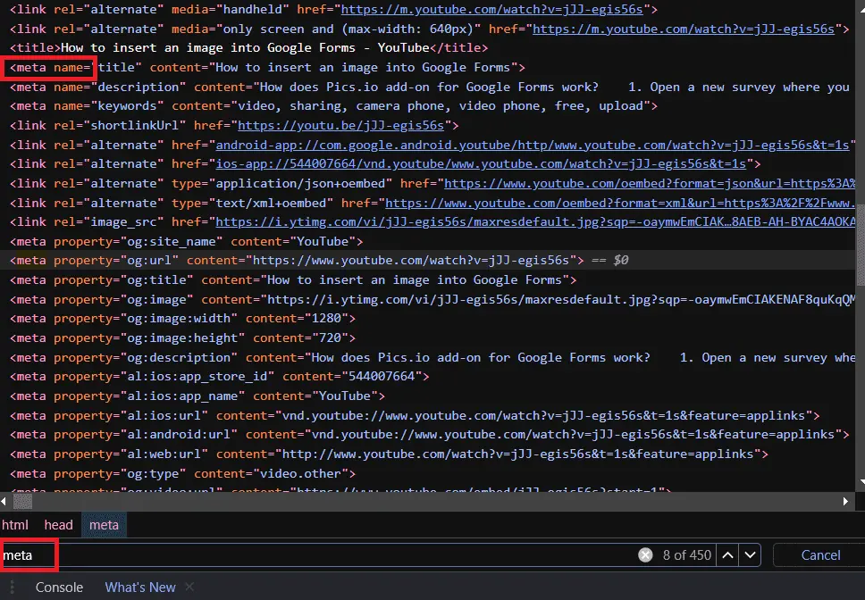The height and width of the screenshot is (600, 865).
Task: Select the al:ios:url meta line
Action: point(415,415)
